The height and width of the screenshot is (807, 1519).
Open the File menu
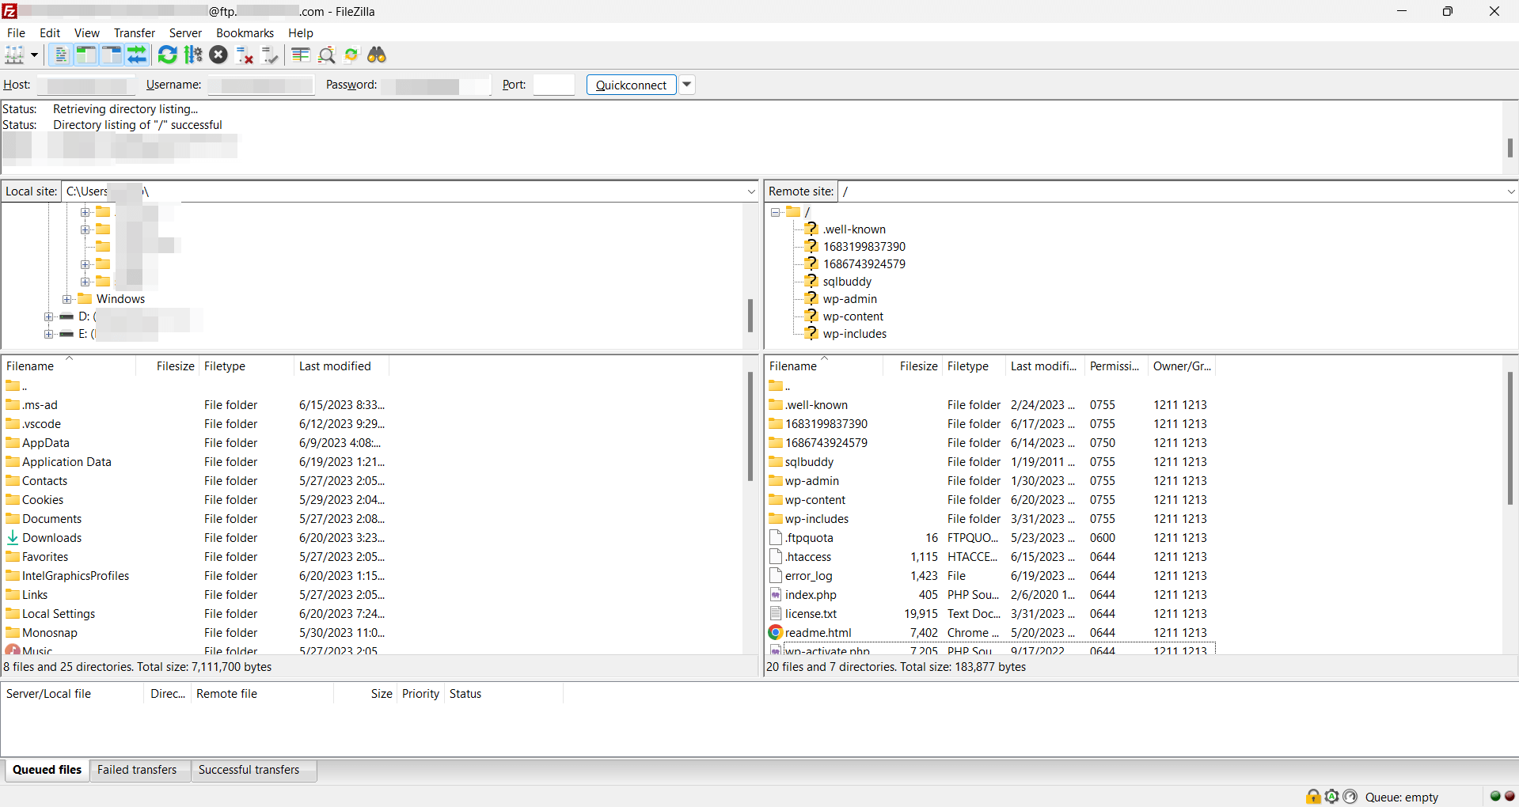[x=16, y=33]
